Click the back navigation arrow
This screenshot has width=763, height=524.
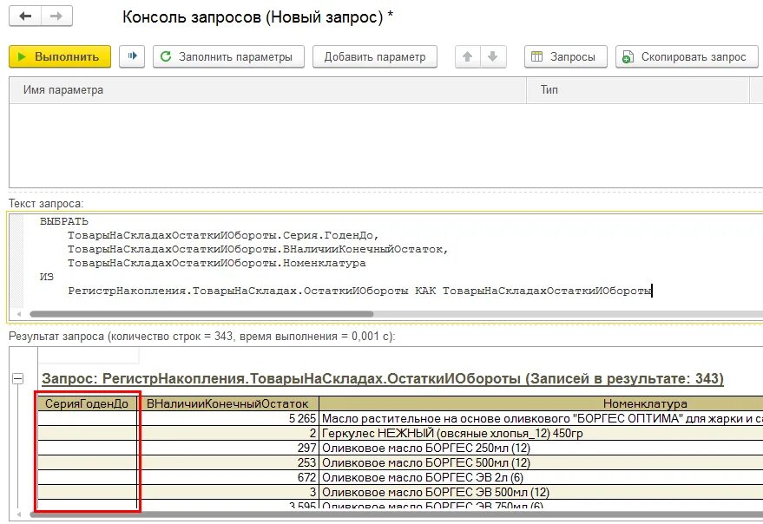(25, 14)
